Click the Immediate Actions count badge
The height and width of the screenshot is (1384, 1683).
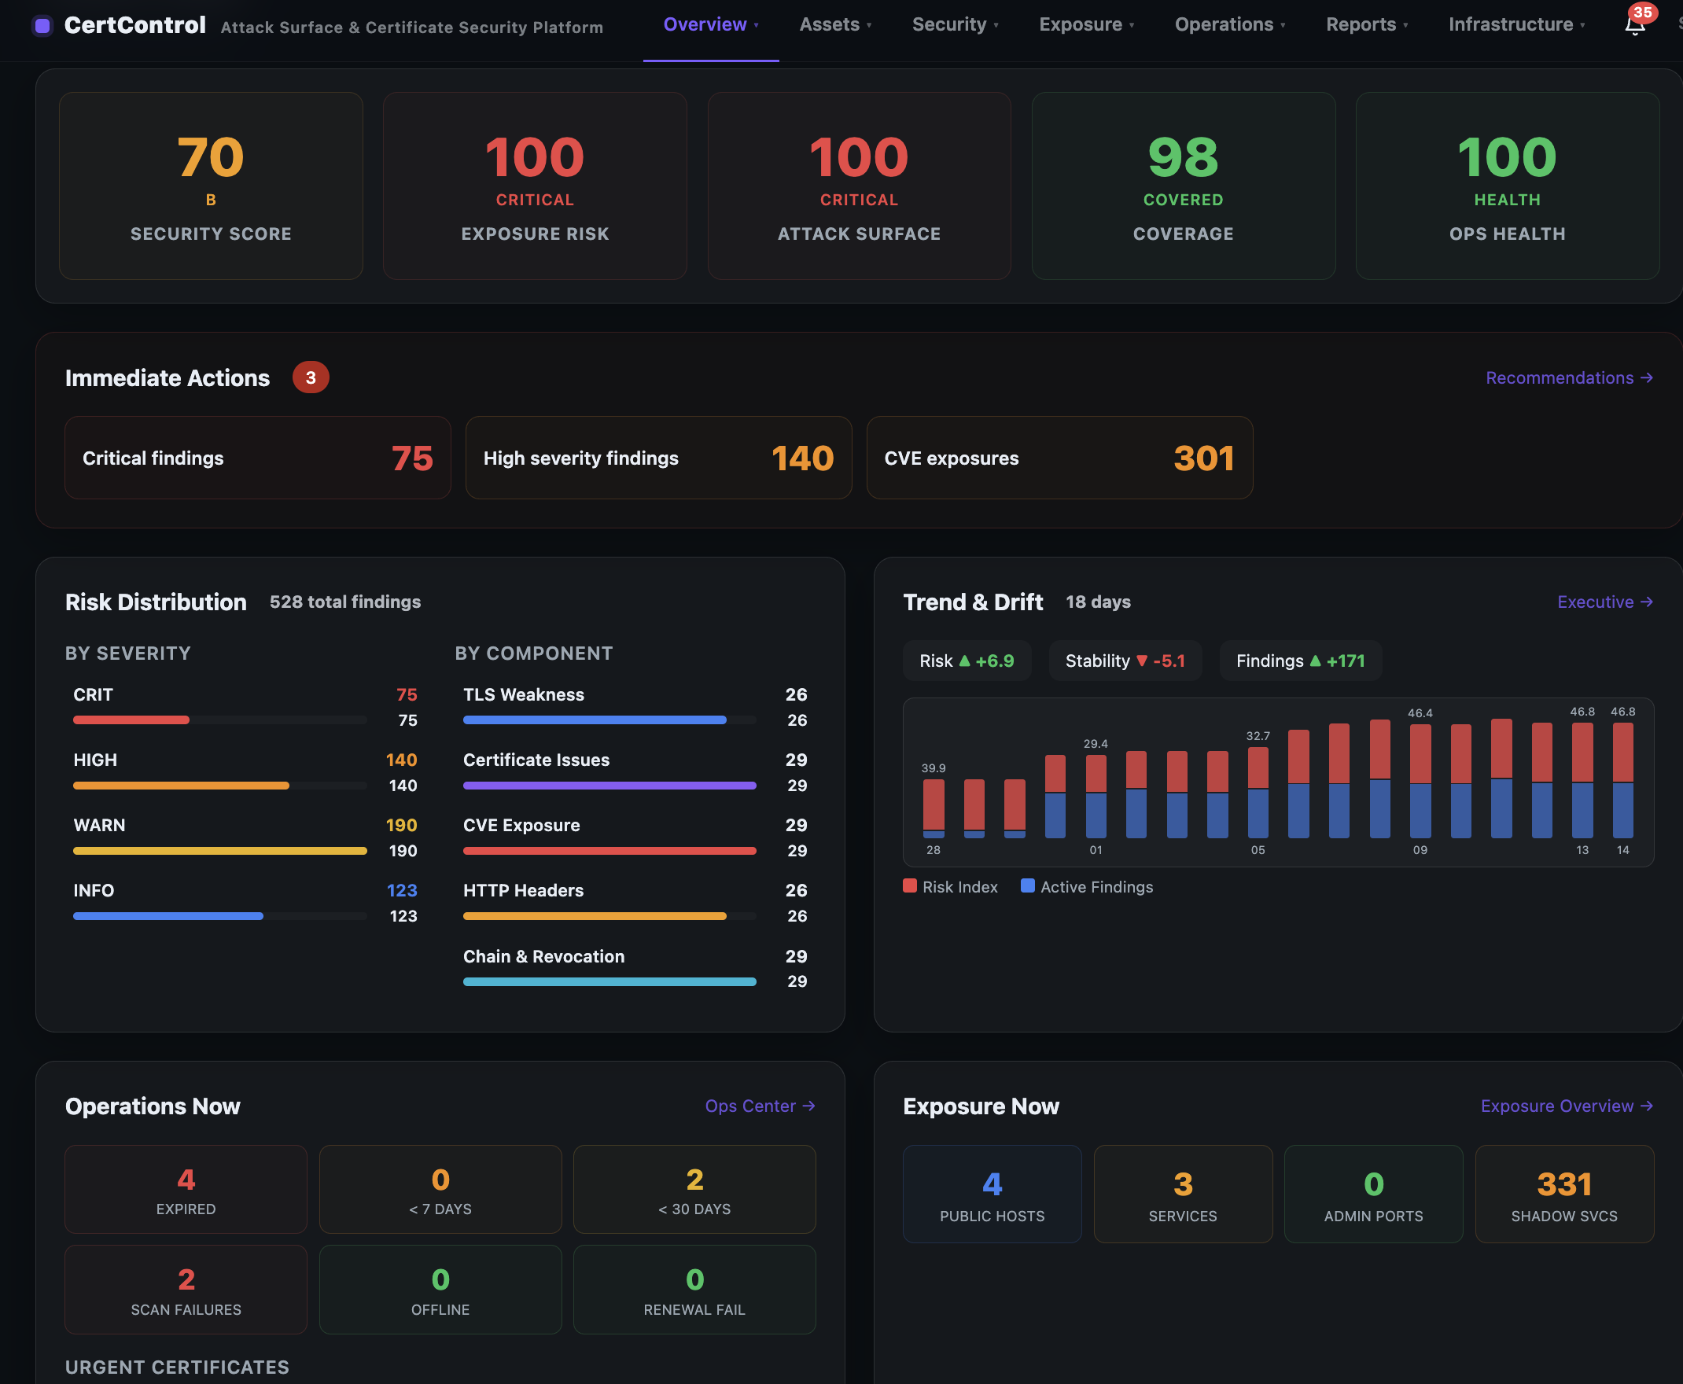point(311,377)
